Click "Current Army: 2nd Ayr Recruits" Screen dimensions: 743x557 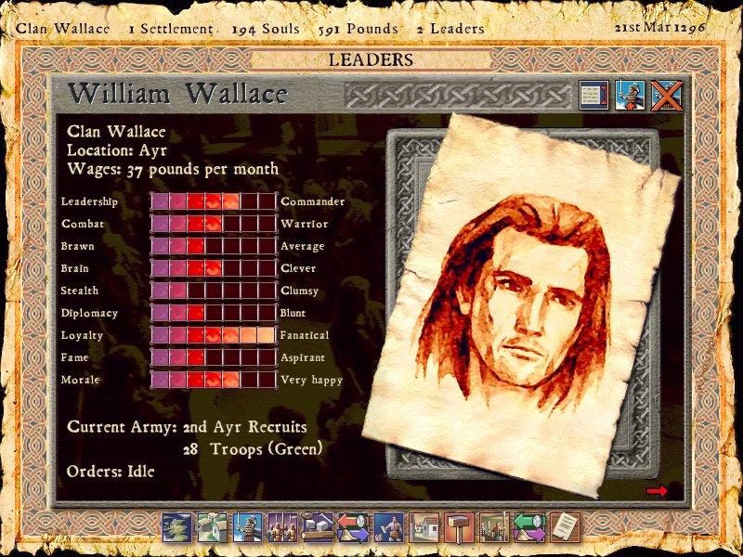[x=187, y=427]
